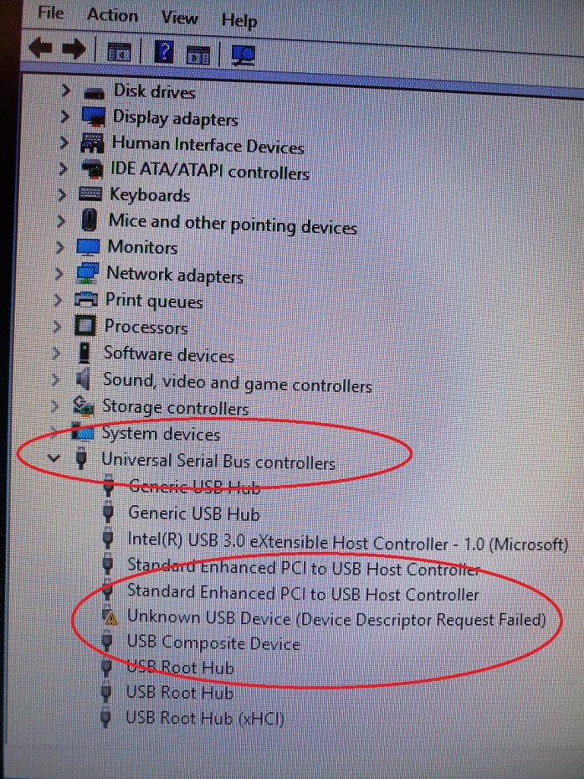Image resolution: width=584 pixels, height=779 pixels.
Task: Click the Keyboards category icon
Action: coord(90,193)
